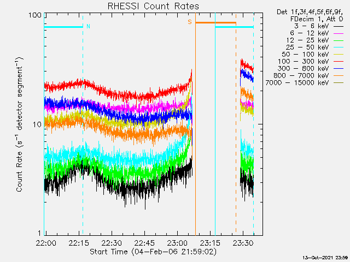This screenshot has width=350, height=262.
Task: Click the '10' y-axis tick label
Action: tap(37, 125)
